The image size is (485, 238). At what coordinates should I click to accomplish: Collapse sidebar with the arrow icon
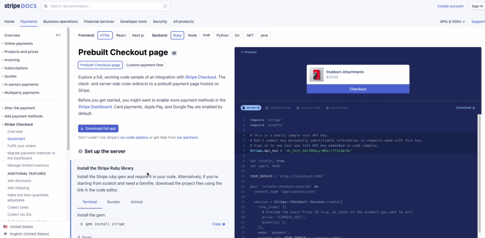click(58, 35)
